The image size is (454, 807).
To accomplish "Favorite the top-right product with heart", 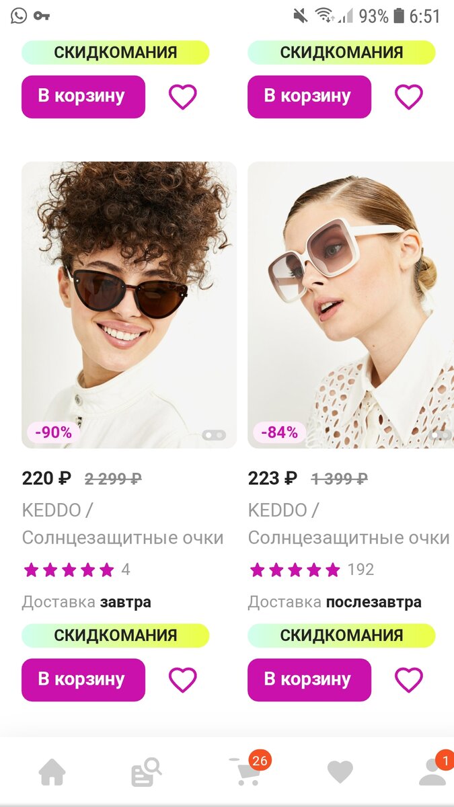I will (x=408, y=97).
